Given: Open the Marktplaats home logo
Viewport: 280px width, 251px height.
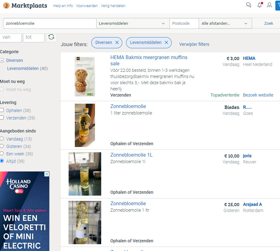Looking at the screenshot, I should [25, 6].
